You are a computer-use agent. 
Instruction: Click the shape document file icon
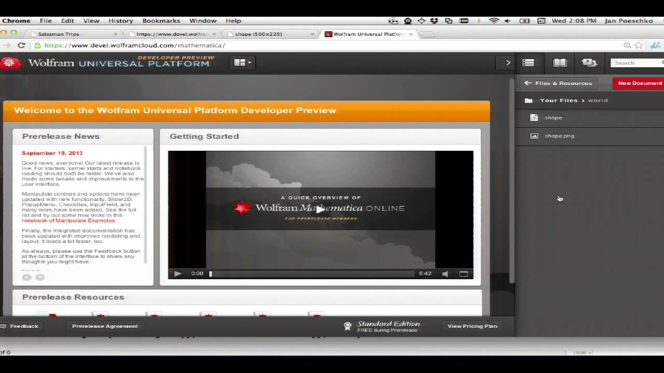tap(534, 118)
